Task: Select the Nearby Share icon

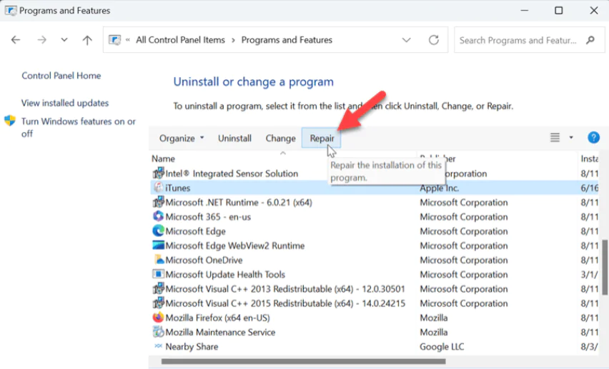Action: (158, 345)
